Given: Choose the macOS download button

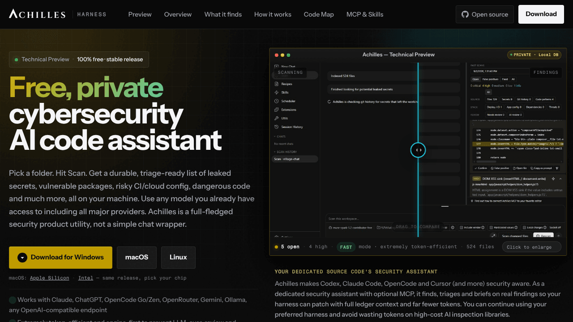Looking at the screenshot, I should [x=137, y=258].
